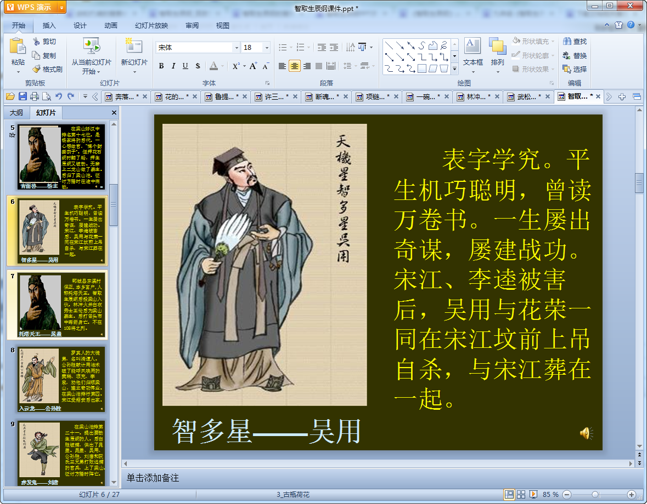Click print preview icon in quick toolbar
Image resolution: width=647 pixels, height=504 pixels.
pyautogui.click(x=47, y=96)
